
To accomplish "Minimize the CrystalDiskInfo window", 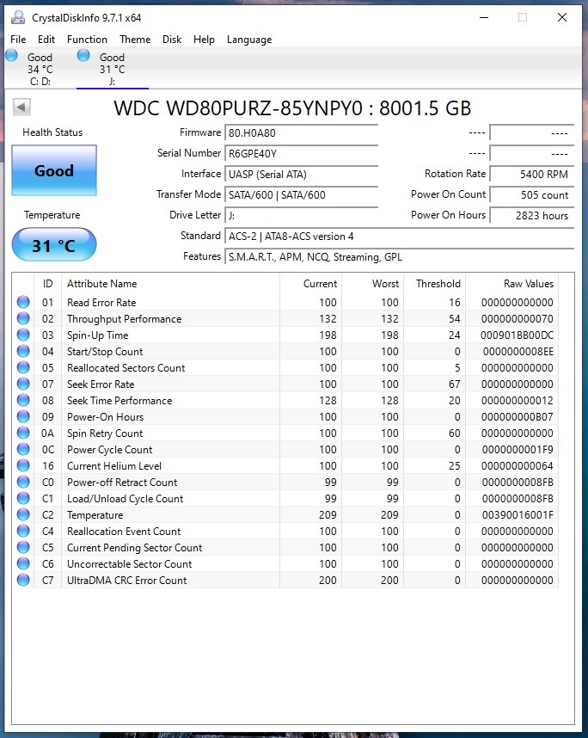I will [484, 17].
